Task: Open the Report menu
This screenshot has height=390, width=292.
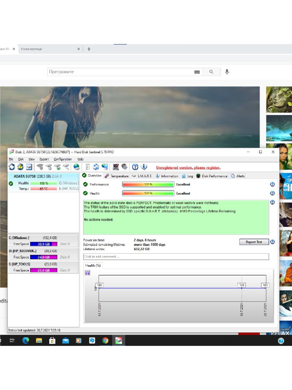Action: coord(44,159)
